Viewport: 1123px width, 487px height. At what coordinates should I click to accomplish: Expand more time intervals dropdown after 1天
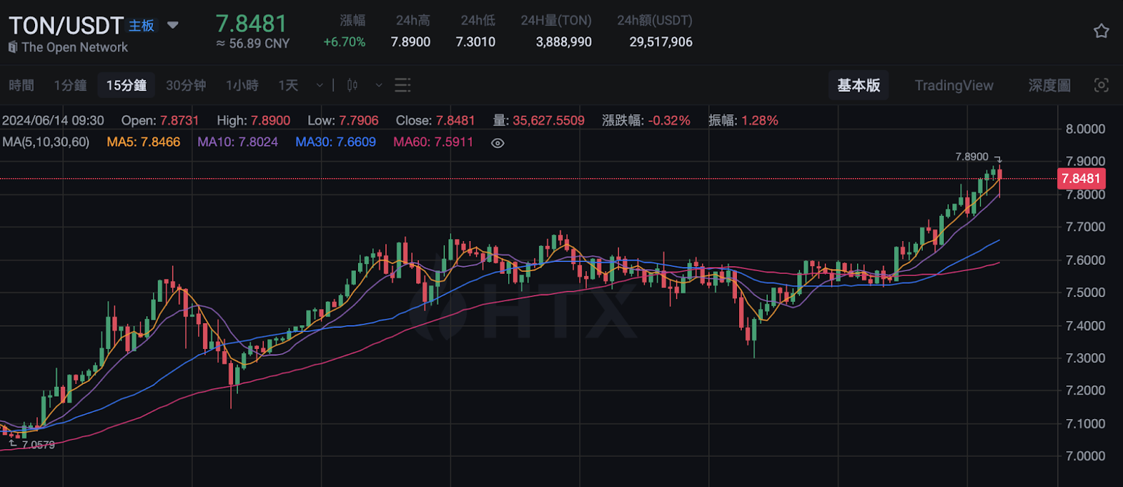(x=319, y=85)
